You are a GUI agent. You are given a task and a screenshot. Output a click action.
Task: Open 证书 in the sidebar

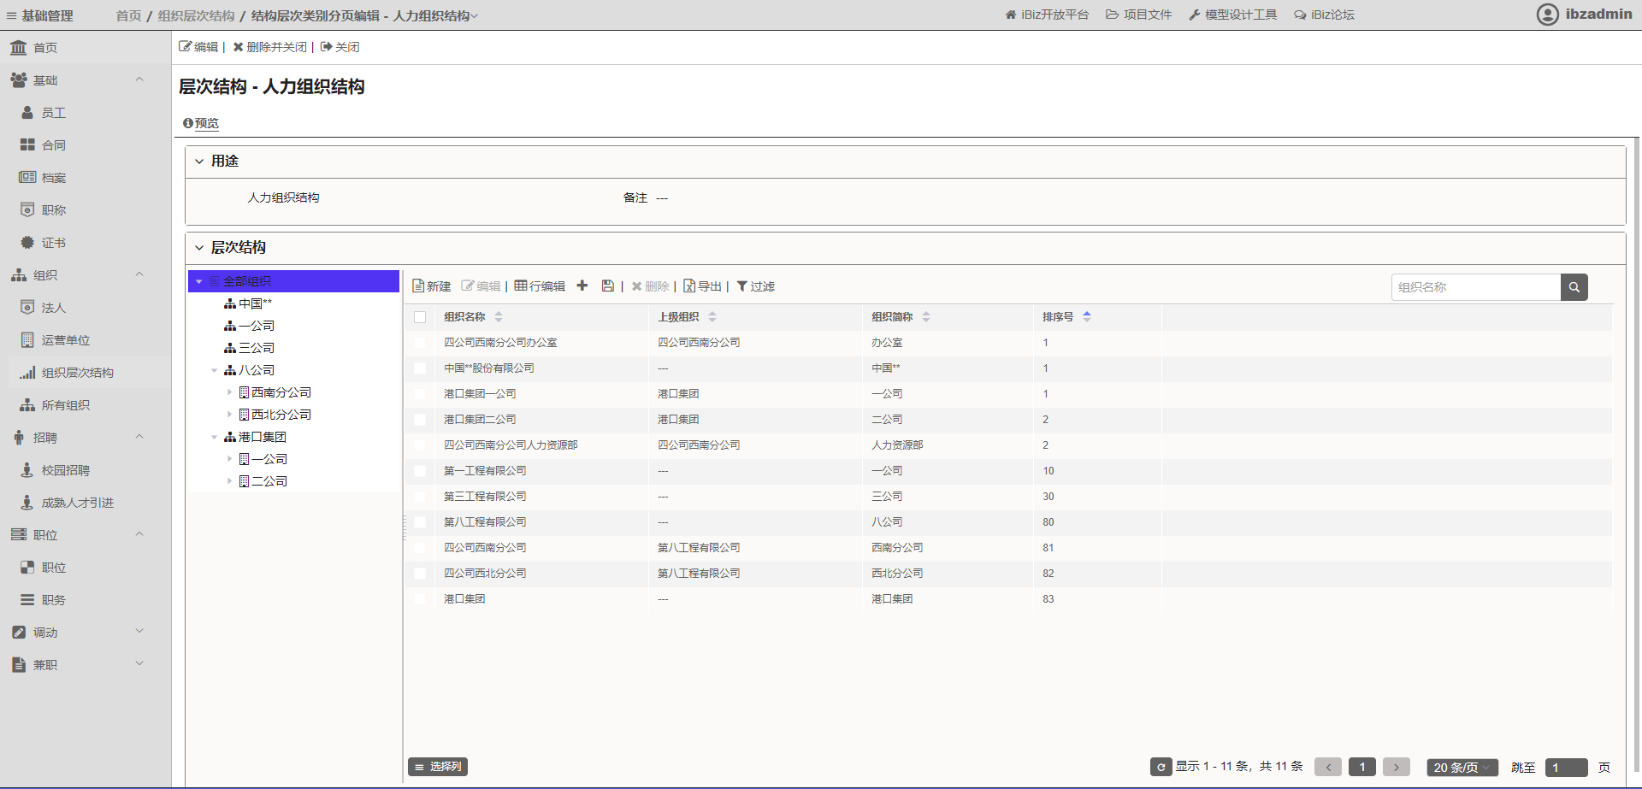(x=54, y=243)
